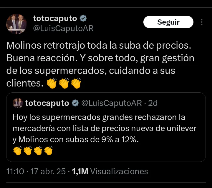Click the totocaputo display name in header
The height and width of the screenshot is (188, 212).
click(55, 18)
